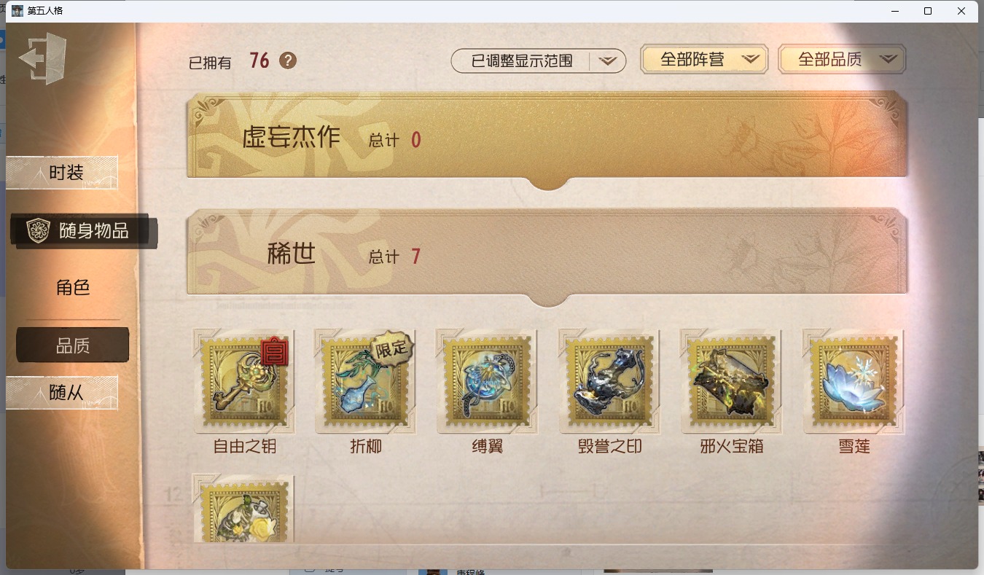The image size is (984, 575).
Task: Click the exit door icon
Action: (43, 58)
